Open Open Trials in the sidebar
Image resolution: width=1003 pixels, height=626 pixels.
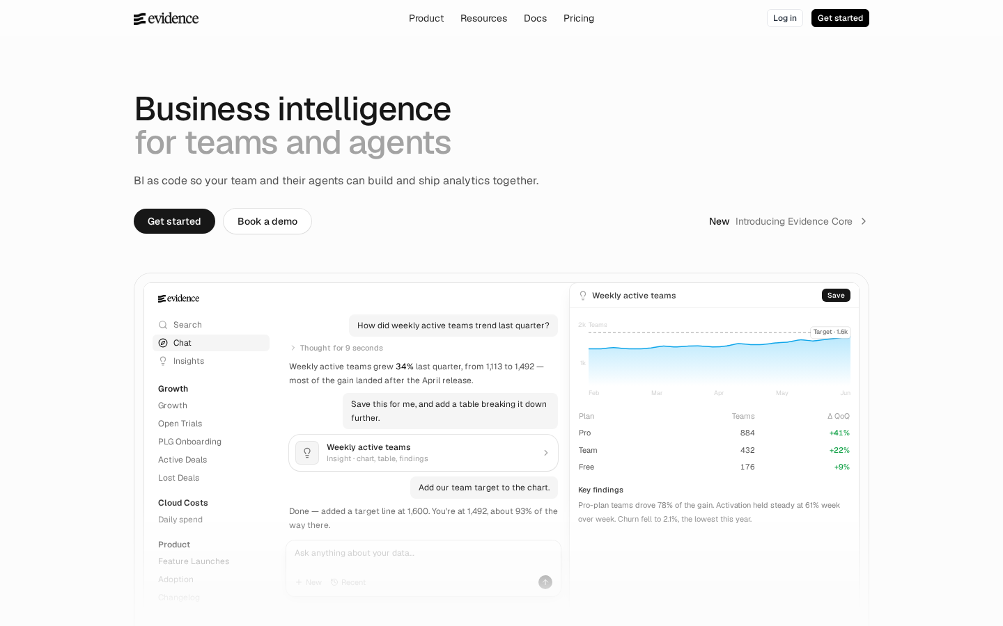pos(180,424)
